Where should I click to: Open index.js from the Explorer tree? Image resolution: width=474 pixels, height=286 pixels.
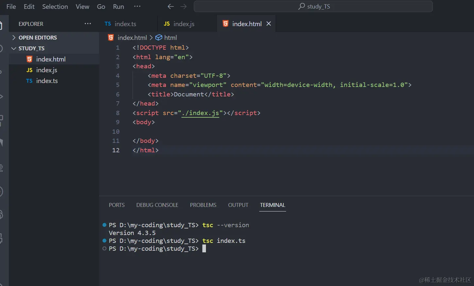54,70
